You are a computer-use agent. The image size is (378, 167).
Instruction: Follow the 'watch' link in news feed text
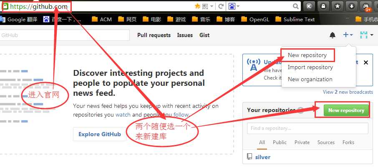(x=123, y=115)
